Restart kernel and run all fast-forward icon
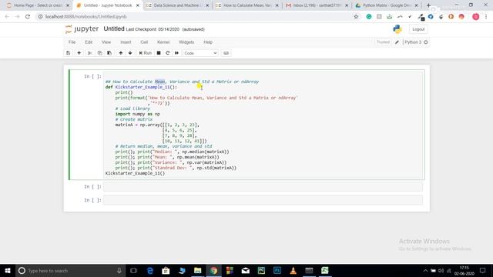493x277 pixels. 176,53
